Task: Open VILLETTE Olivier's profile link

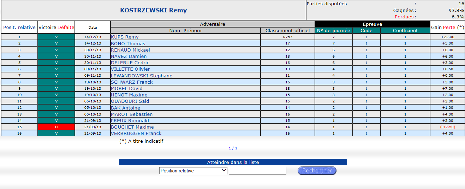Action: (x=130, y=69)
